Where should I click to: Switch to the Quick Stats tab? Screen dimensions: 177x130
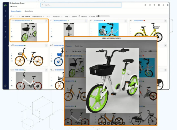[29, 11]
